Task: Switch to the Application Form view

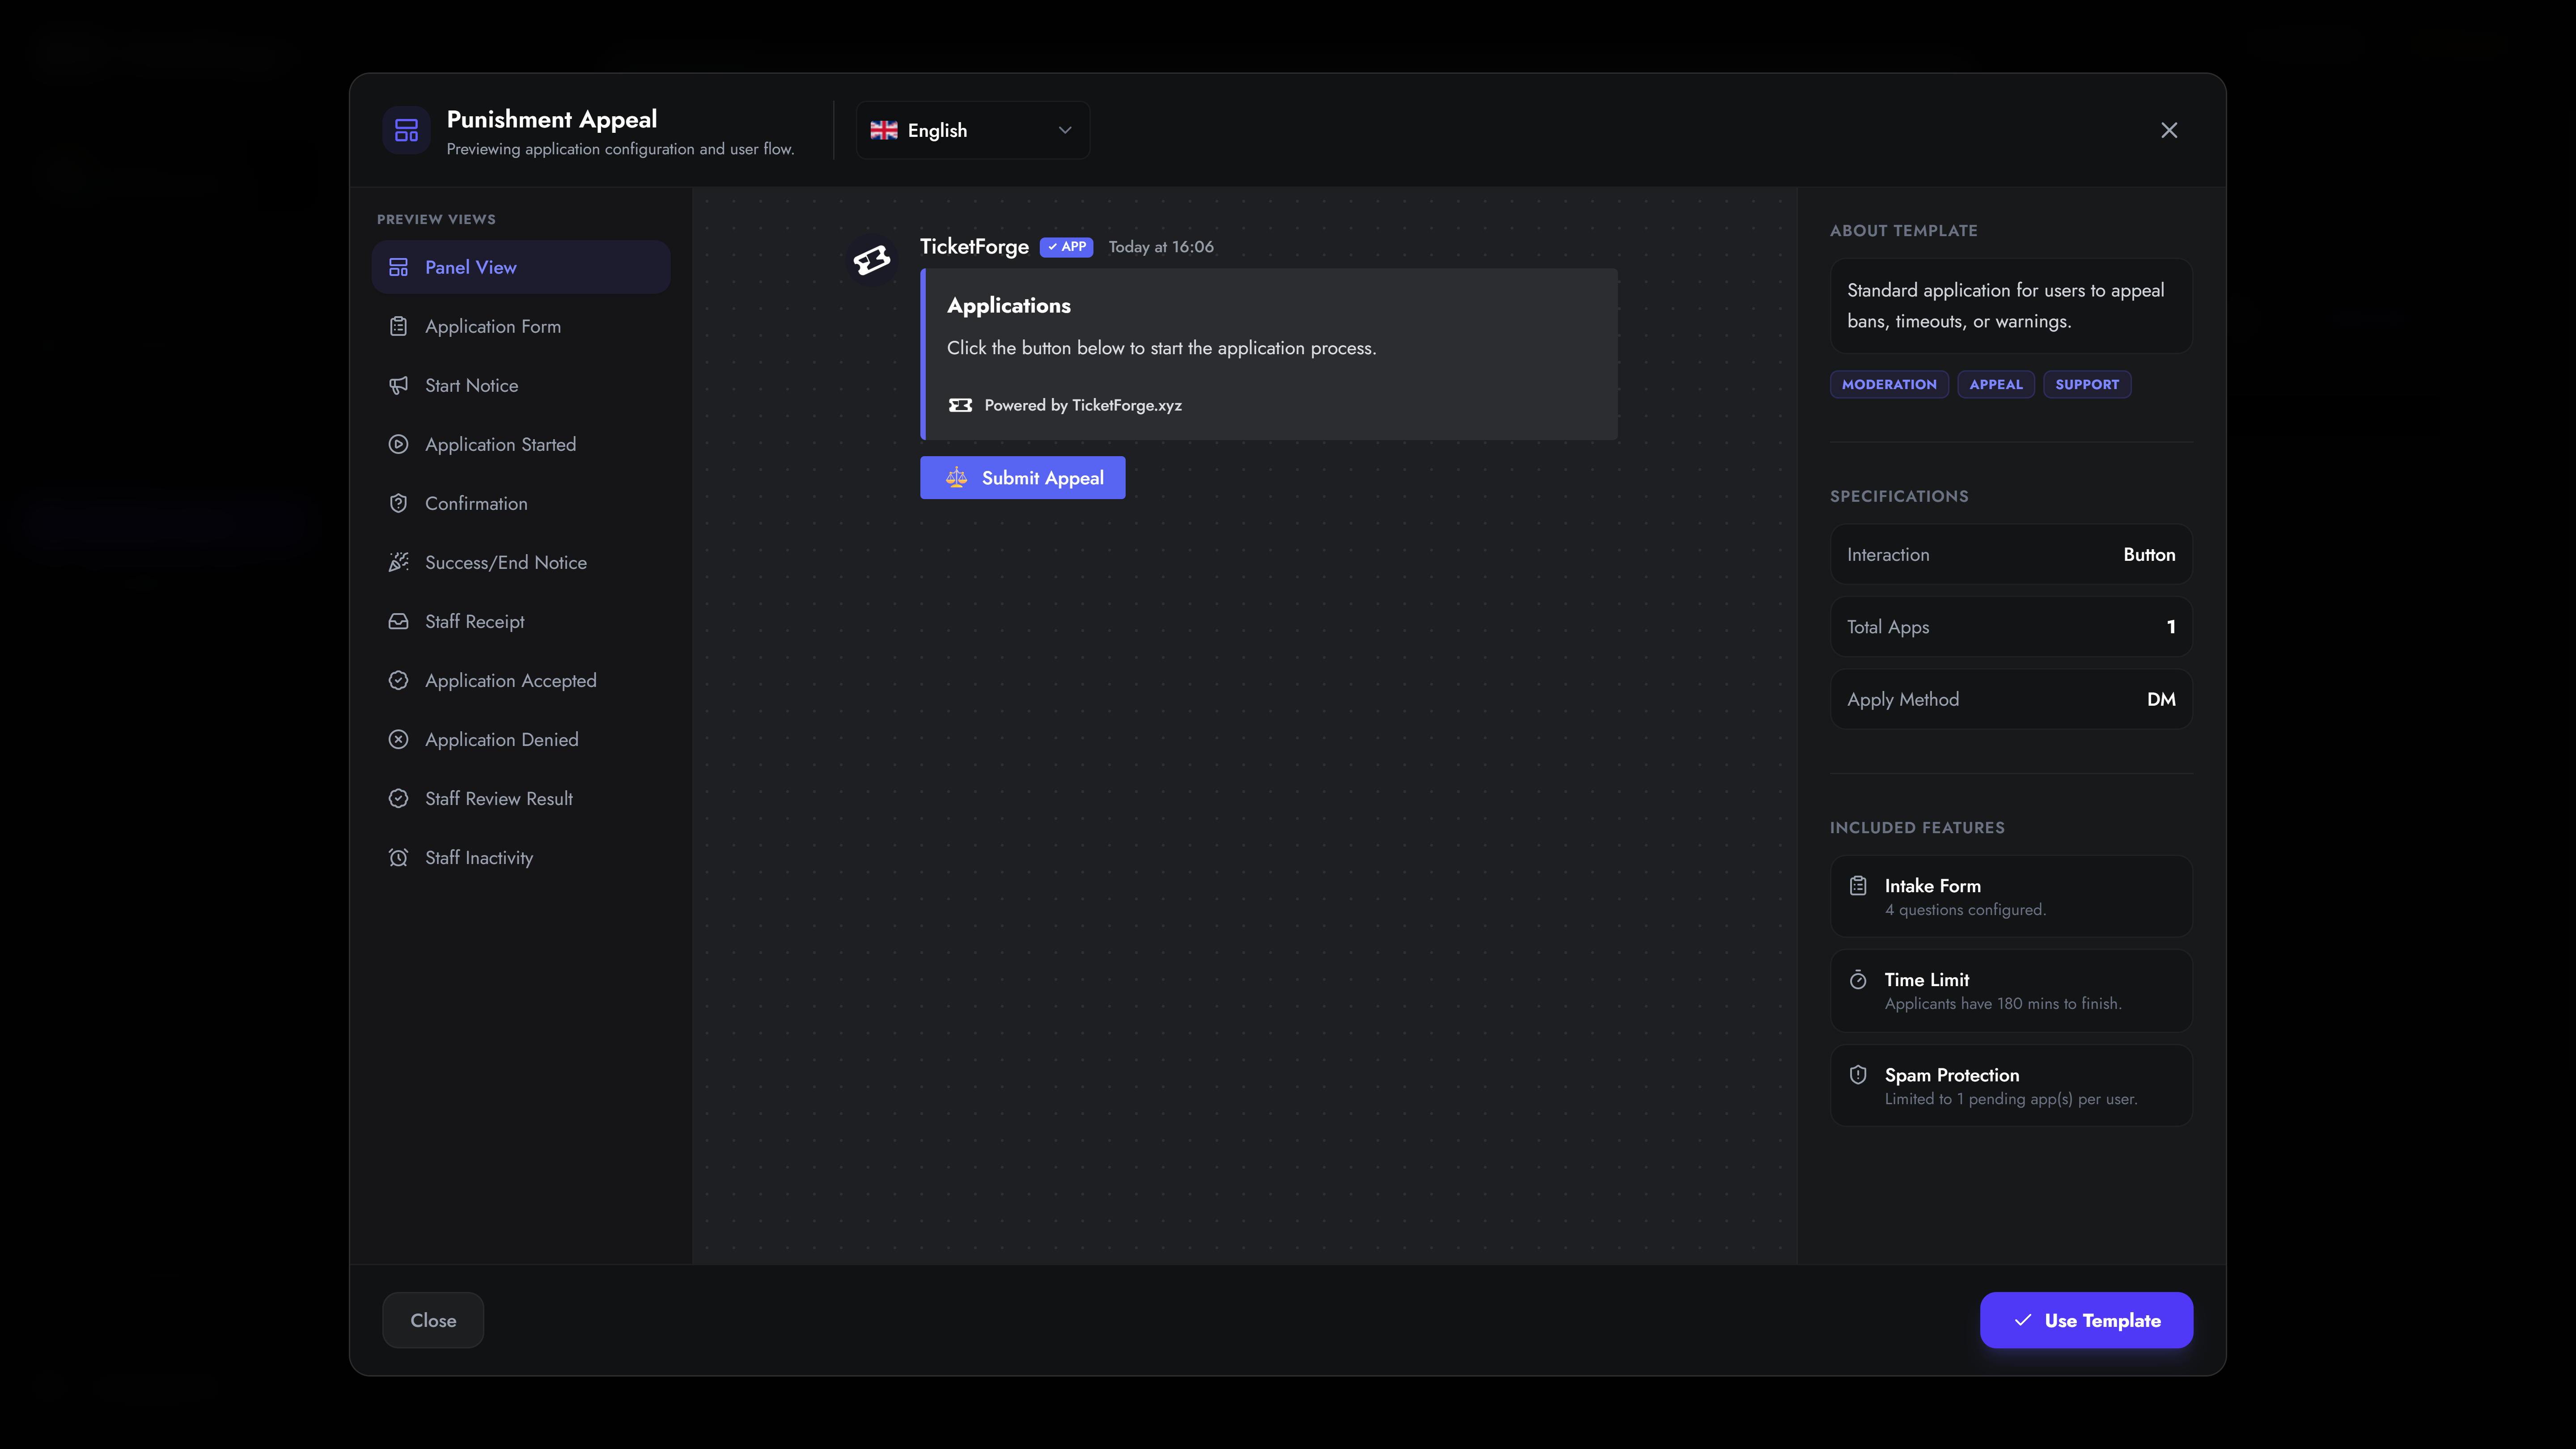Action: [520, 326]
